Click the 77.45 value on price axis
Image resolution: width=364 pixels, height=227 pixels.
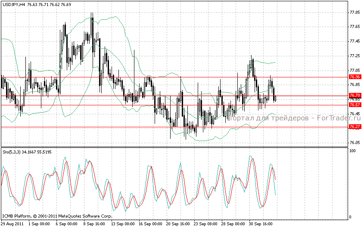coord(355,41)
